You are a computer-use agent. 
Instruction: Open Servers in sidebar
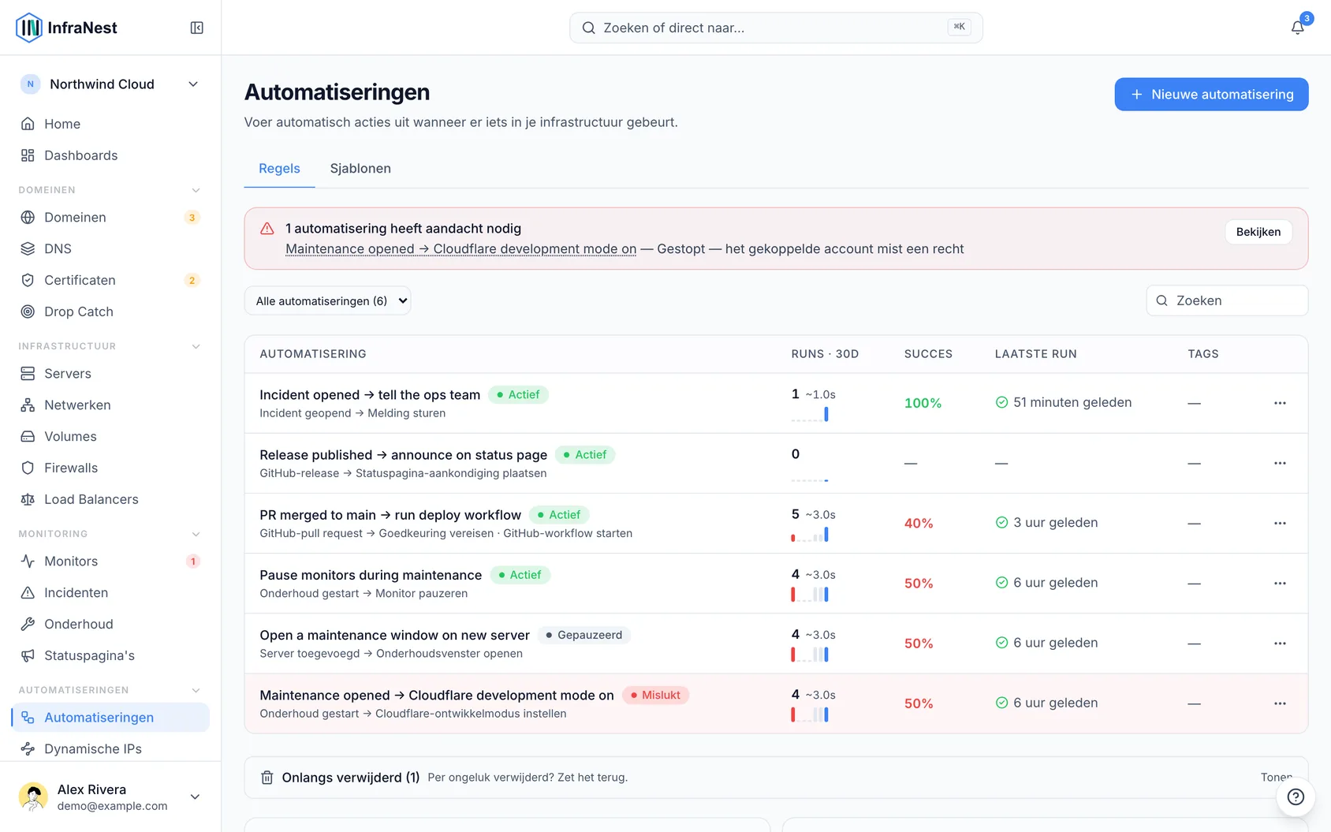point(110,373)
